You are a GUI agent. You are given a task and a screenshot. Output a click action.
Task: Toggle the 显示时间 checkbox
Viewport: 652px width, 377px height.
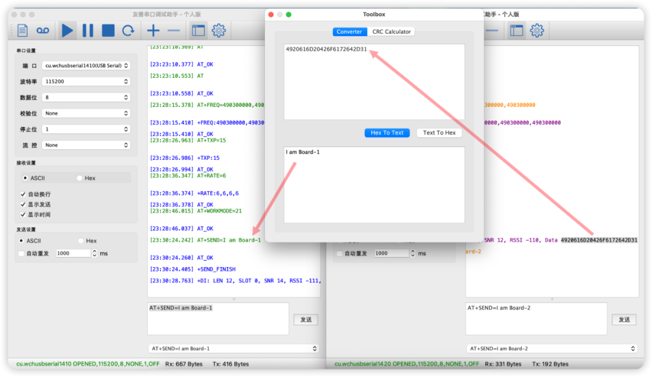click(24, 214)
